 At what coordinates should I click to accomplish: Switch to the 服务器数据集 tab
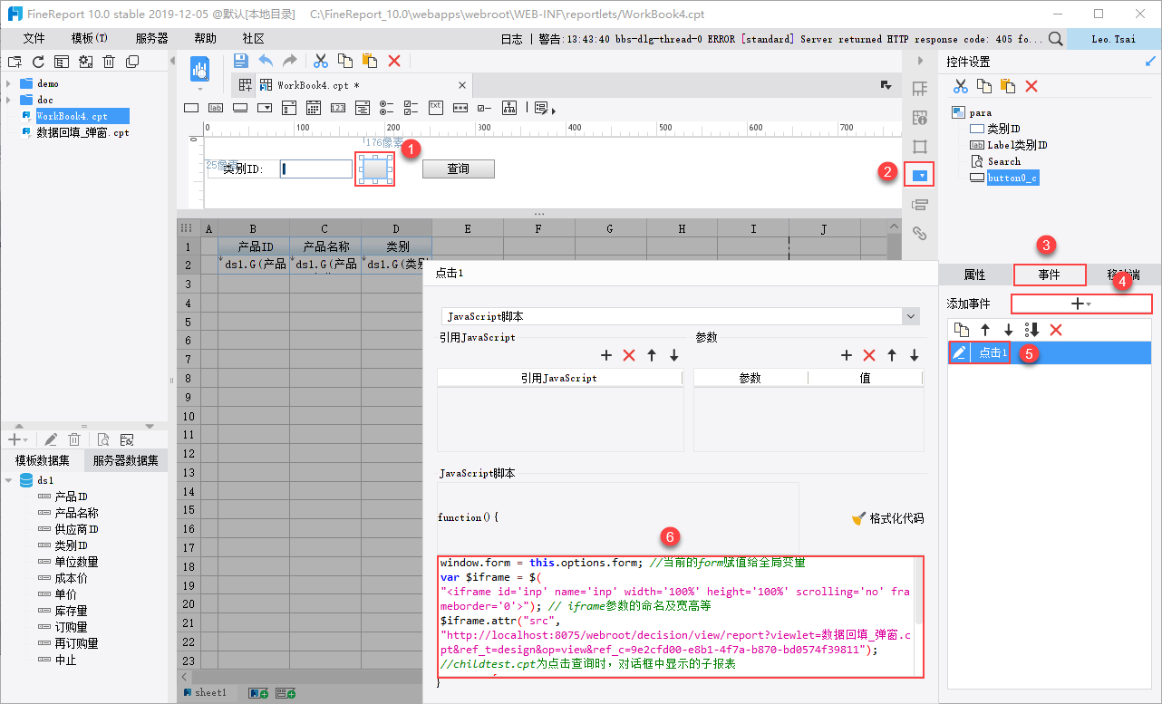click(x=126, y=460)
